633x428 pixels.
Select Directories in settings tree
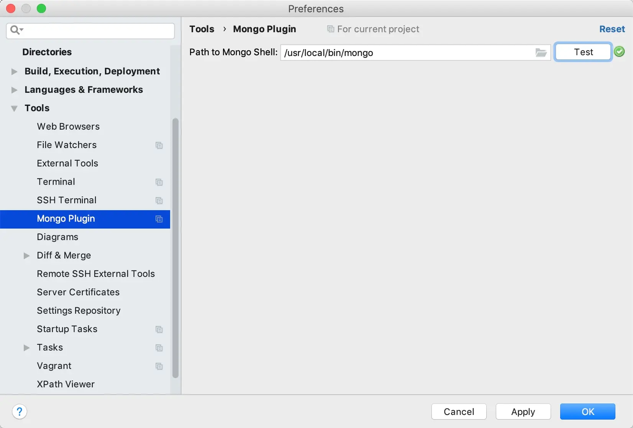[x=47, y=52]
